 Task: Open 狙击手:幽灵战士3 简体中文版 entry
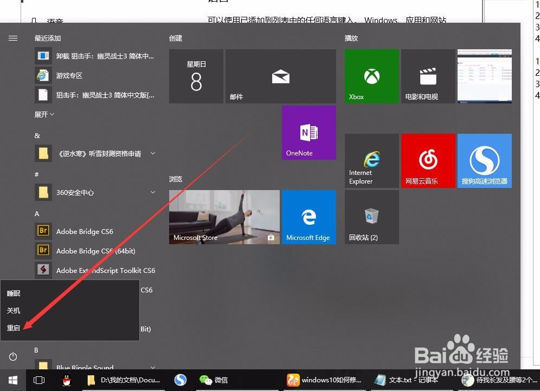point(95,95)
